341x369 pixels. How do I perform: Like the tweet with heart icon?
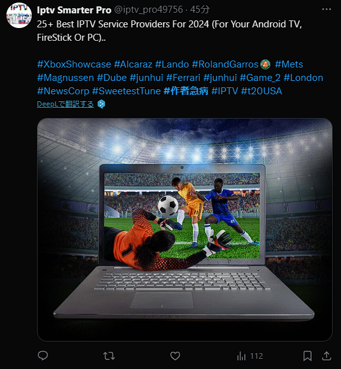point(175,356)
